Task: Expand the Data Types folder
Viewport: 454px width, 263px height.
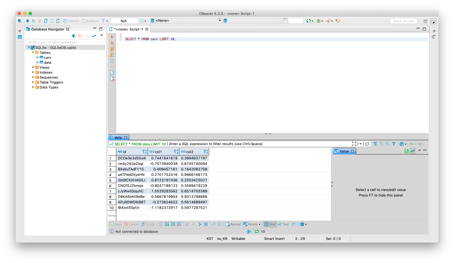Action: coord(33,87)
